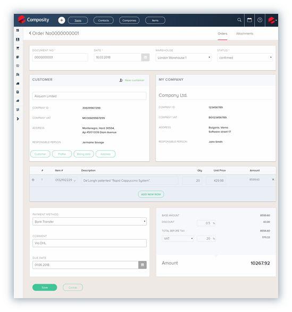Open the user profile logo menu
The height and width of the screenshot is (312, 292).
pos(272,20)
